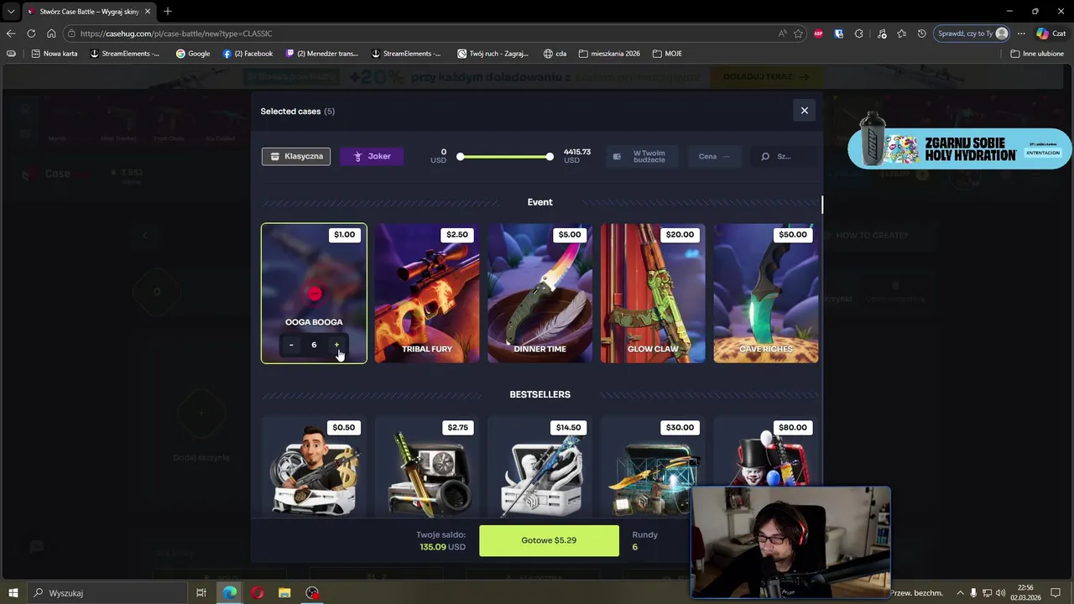
Task: Expand Inne ulubione folder
Action: [1037, 54]
